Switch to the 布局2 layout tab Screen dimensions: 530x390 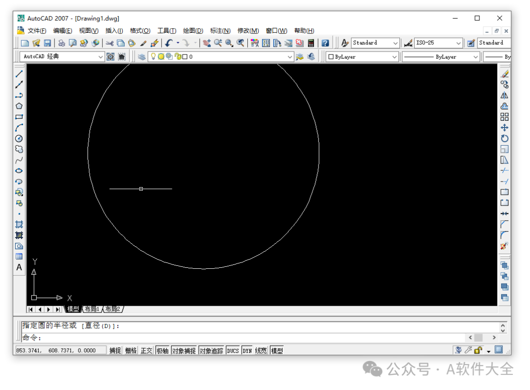click(112, 309)
